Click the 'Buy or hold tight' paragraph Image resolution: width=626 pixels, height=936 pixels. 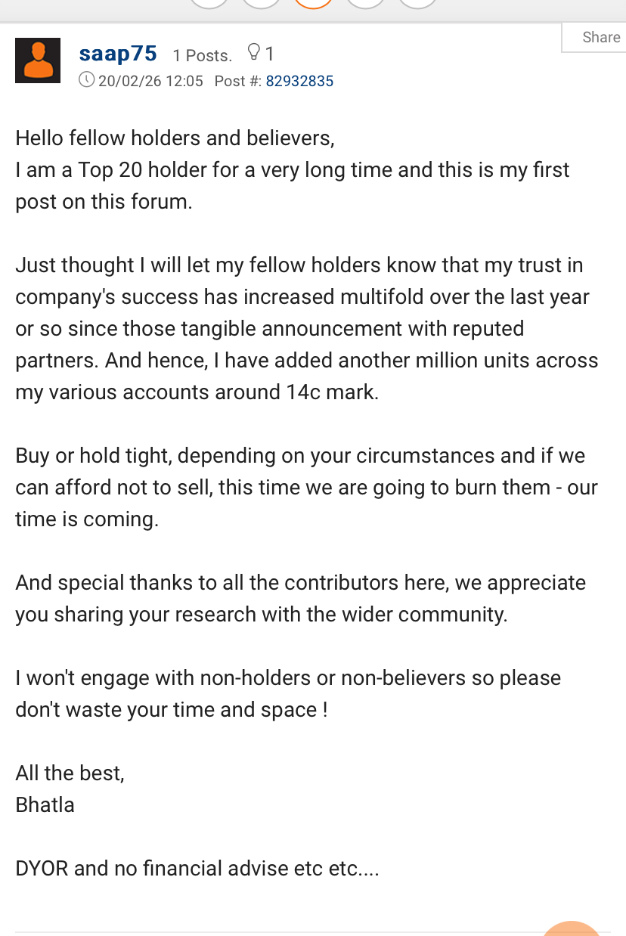pos(306,488)
